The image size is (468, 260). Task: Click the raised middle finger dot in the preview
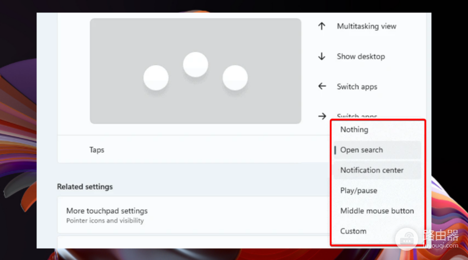pos(196,64)
